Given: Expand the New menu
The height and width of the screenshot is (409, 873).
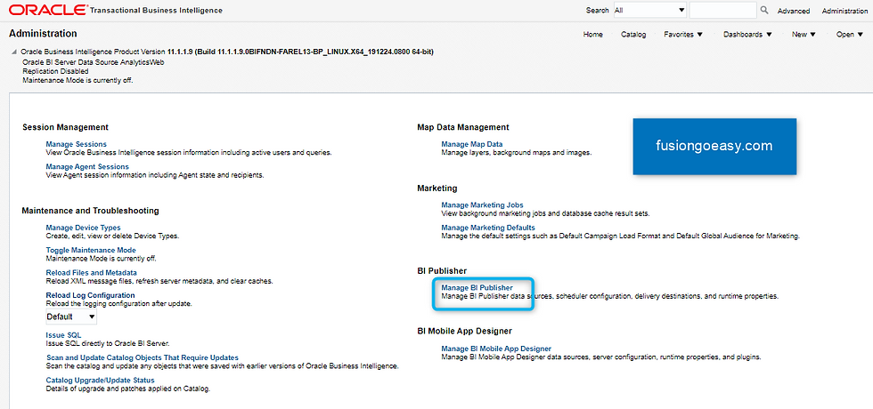Looking at the screenshot, I should [804, 35].
